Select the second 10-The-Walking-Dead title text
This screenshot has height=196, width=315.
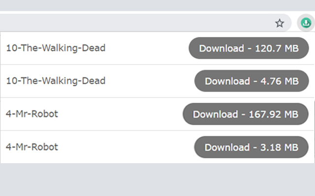[56, 81]
